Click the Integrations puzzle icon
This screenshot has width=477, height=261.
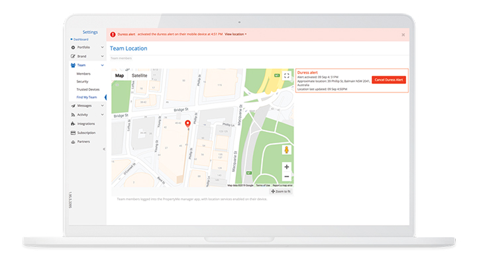click(x=73, y=124)
